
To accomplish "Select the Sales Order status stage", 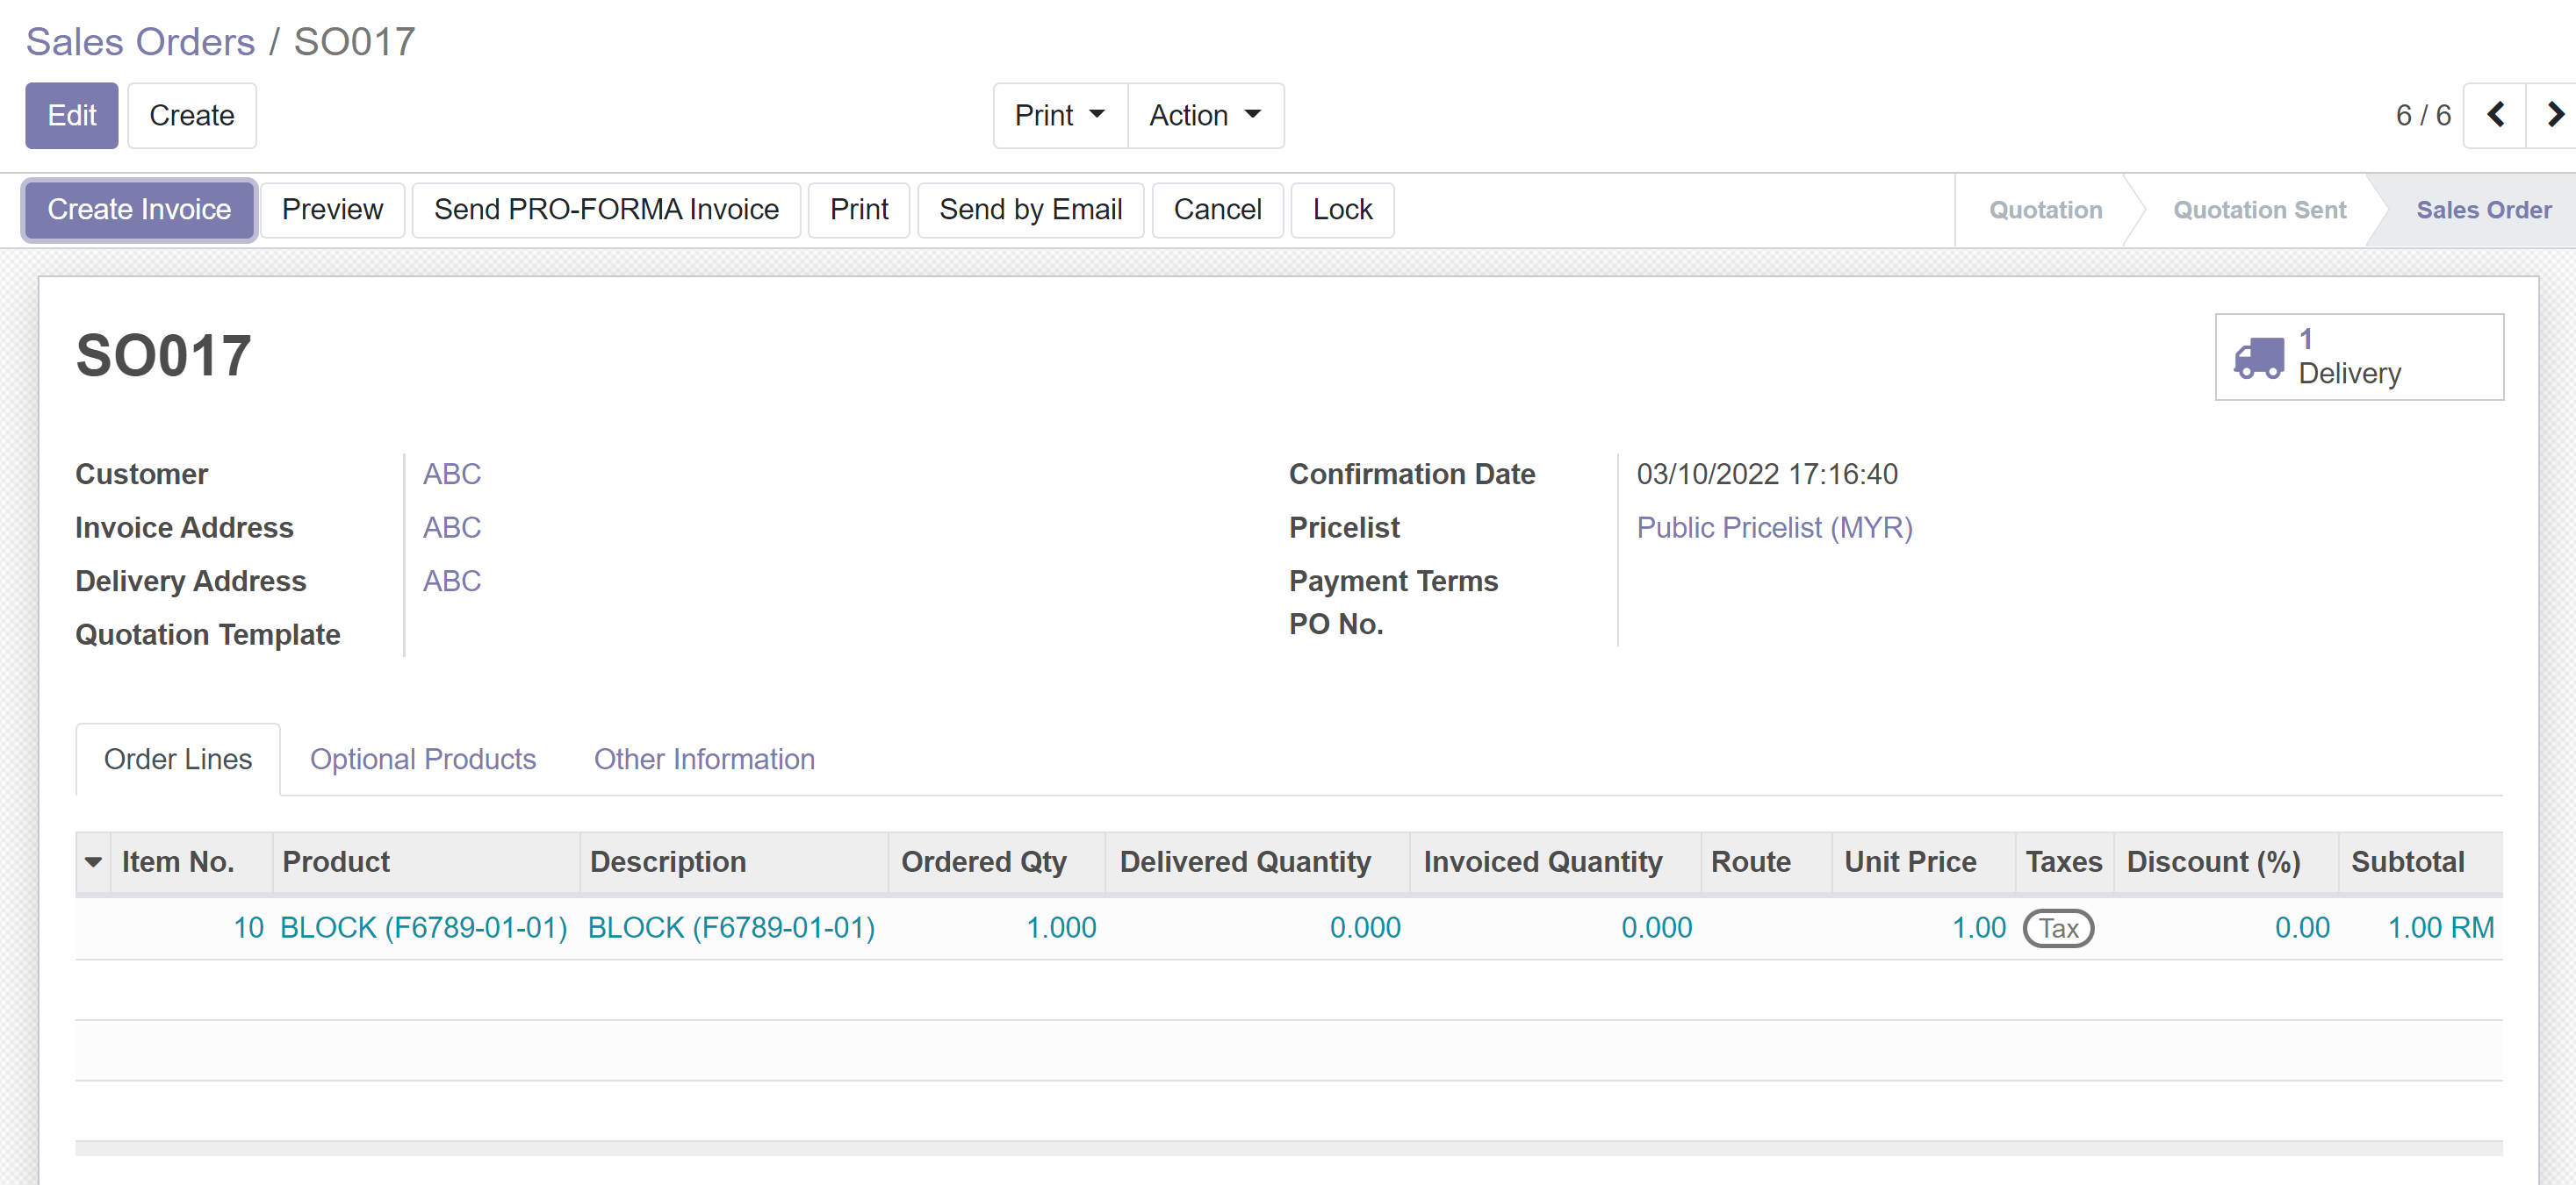I will pyautogui.click(x=2485, y=210).
